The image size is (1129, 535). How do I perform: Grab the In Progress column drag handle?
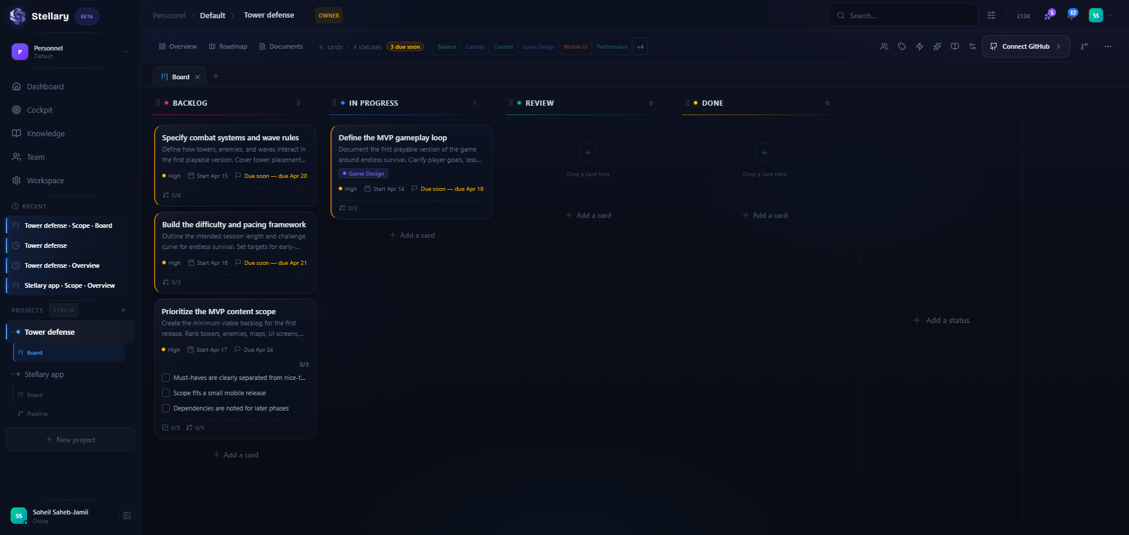coord(335,103)
